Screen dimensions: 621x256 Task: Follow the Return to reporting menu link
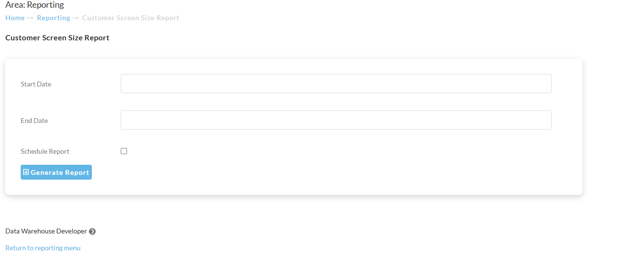(43, 248)
